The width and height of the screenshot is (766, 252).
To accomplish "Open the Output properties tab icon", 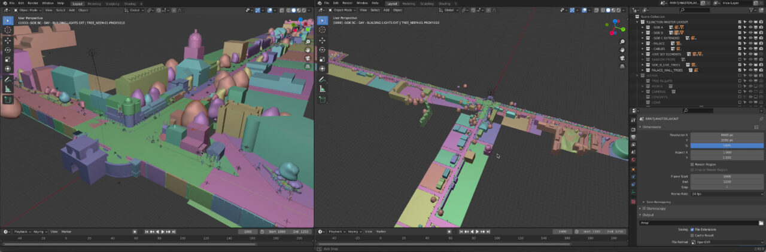I will (633, 137).
